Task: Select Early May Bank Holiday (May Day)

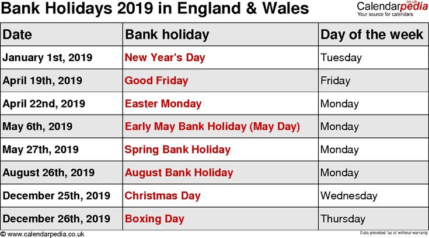Action: (x=212, y=126)
